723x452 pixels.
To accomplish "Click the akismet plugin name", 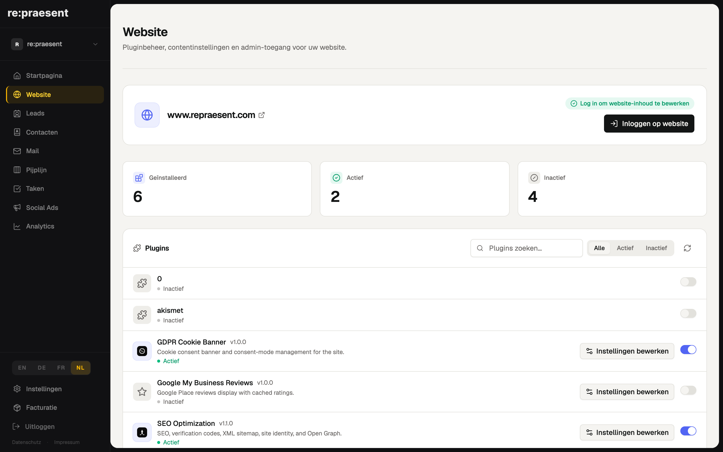I will tap(170, 310).
